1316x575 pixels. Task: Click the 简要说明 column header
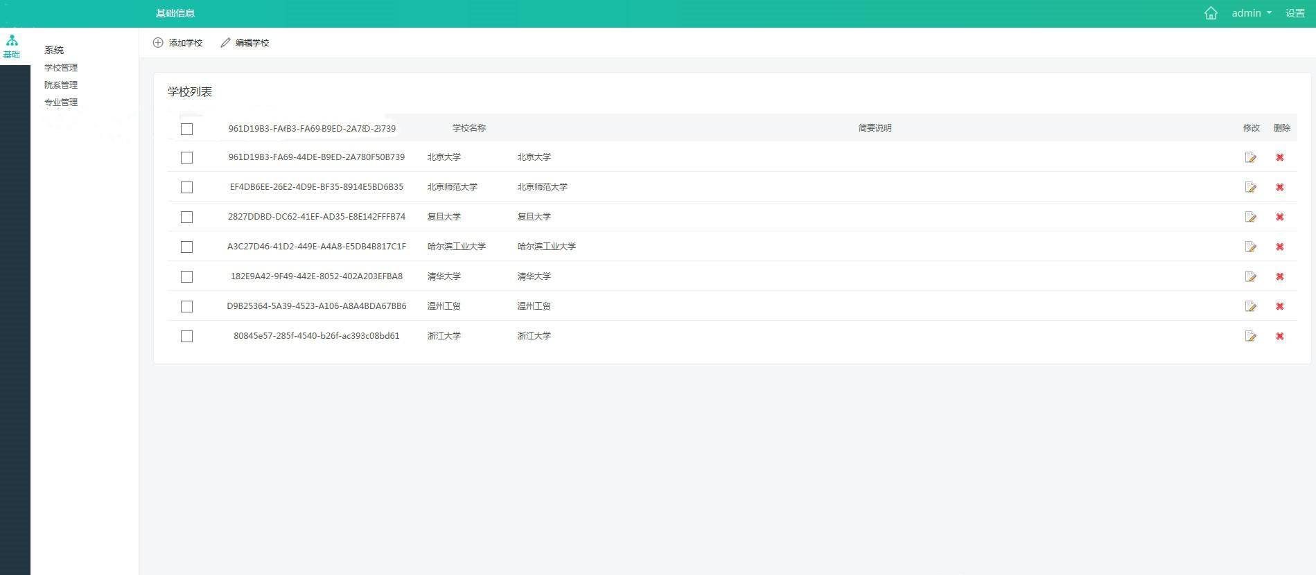click(875, 128)
